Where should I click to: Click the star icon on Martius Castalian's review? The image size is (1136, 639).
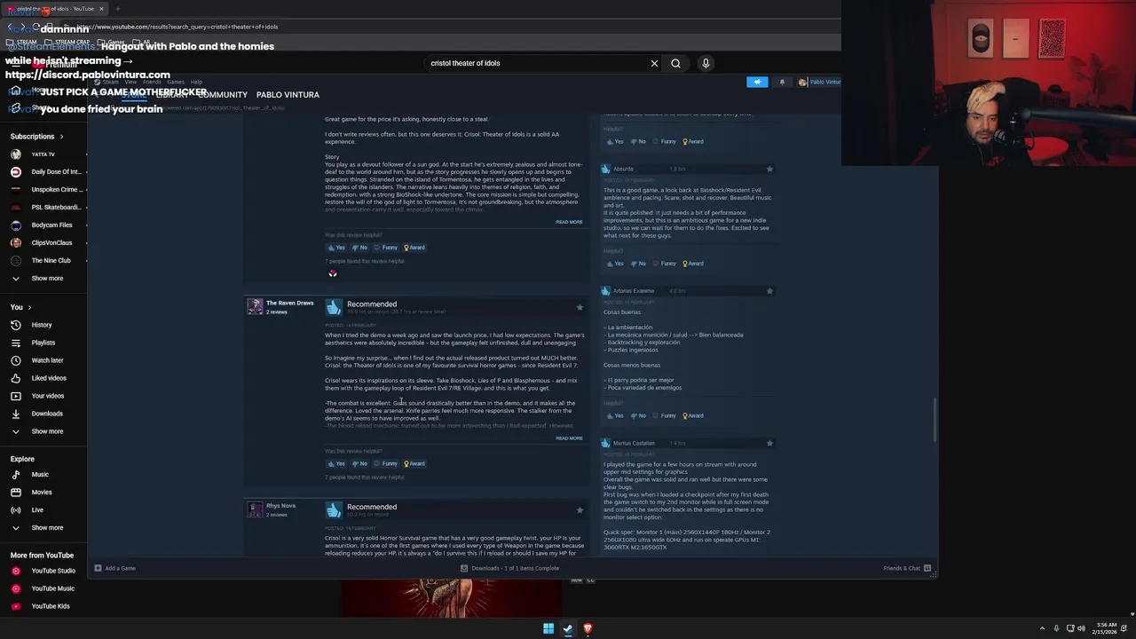pyautogui.click(x=769, y=443)
